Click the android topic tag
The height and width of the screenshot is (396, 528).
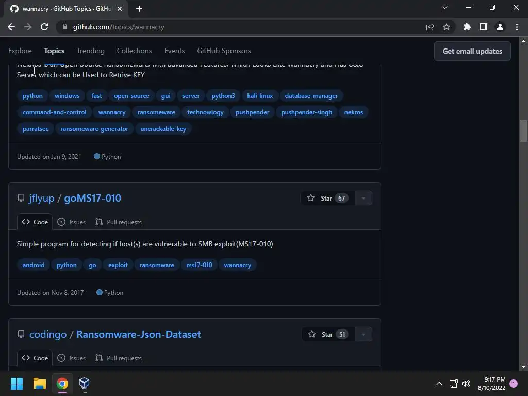[34, 265]
